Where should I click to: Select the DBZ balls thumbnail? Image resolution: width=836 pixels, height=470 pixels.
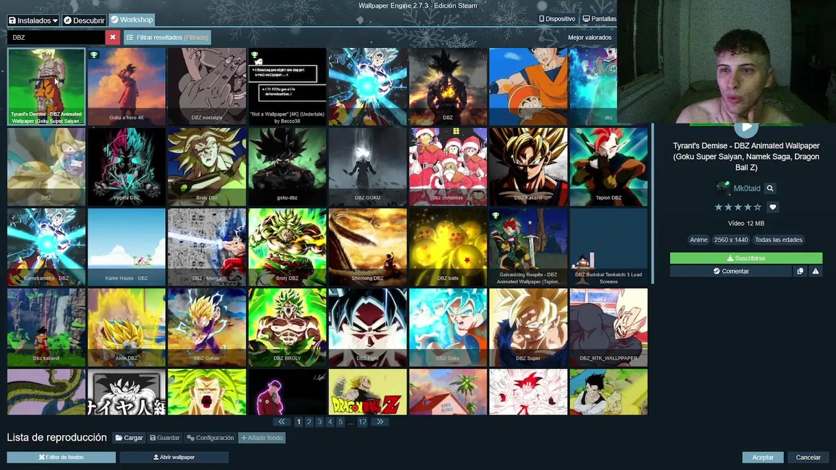[x=448, y=247]
